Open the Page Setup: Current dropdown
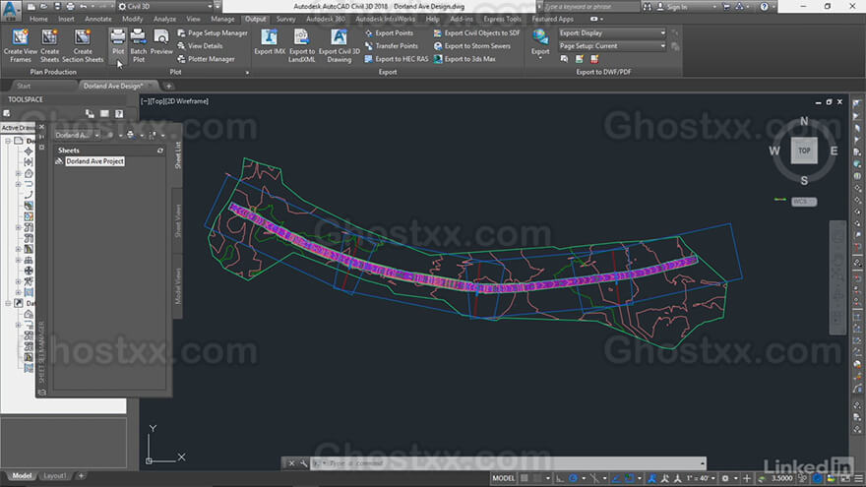Screen dimensions: 866x487 click(x=612, y=46)
